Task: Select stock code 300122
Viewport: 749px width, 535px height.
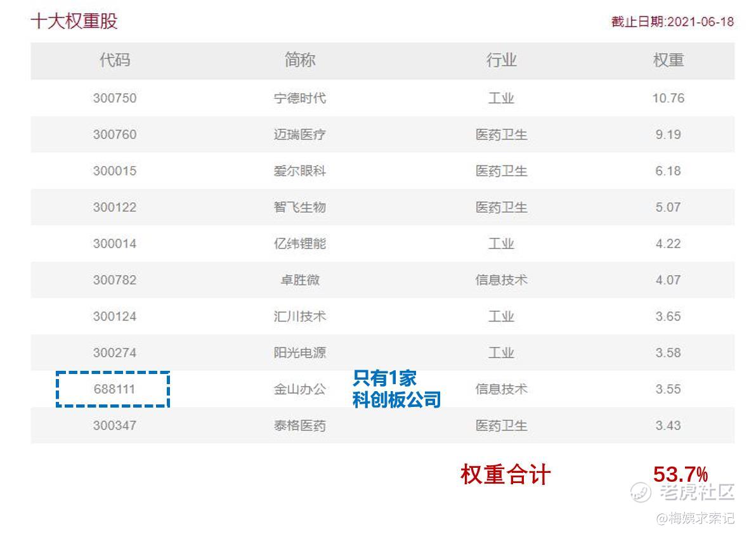Action: (115, 208)
